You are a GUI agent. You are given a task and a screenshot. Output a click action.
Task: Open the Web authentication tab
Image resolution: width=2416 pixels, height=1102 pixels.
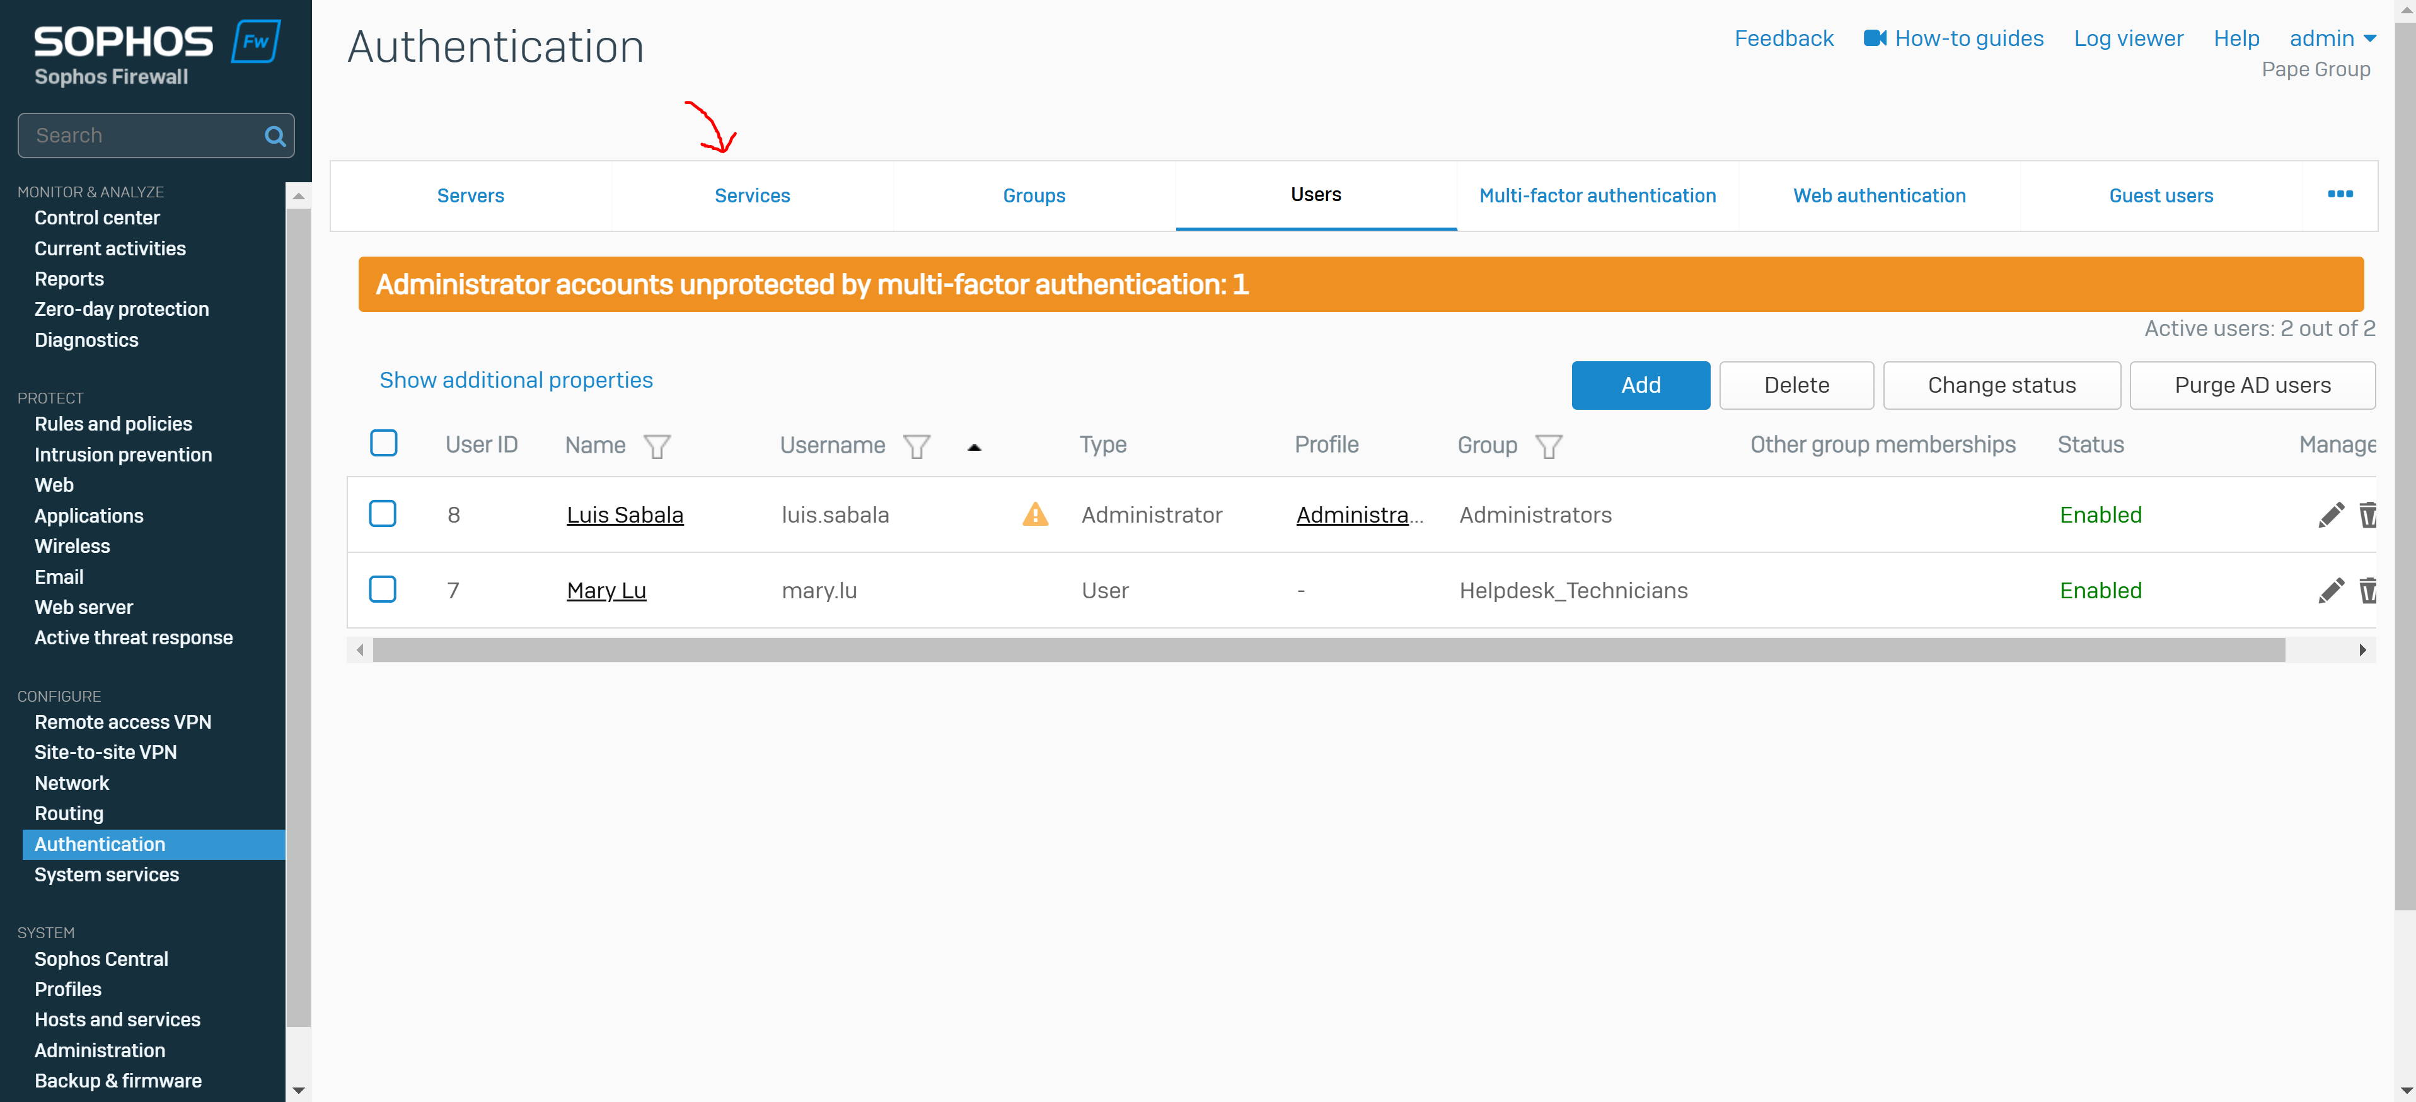pos(1880,196)
